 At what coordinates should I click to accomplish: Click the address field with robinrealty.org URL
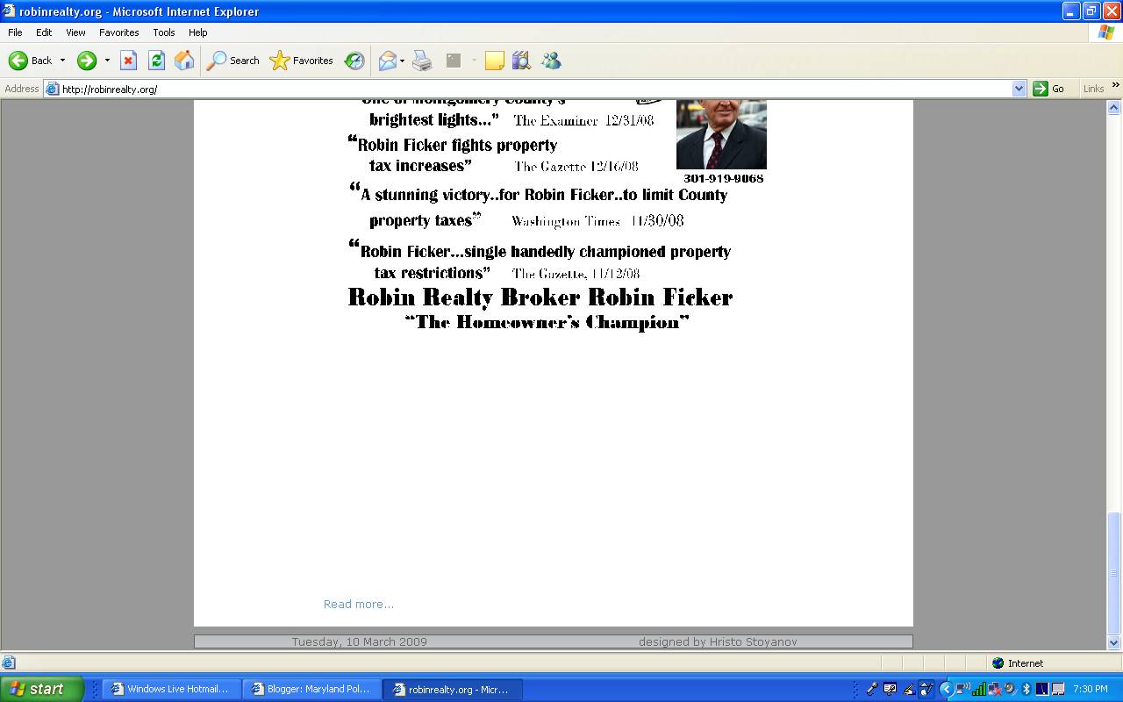click(x=535, y=89)
